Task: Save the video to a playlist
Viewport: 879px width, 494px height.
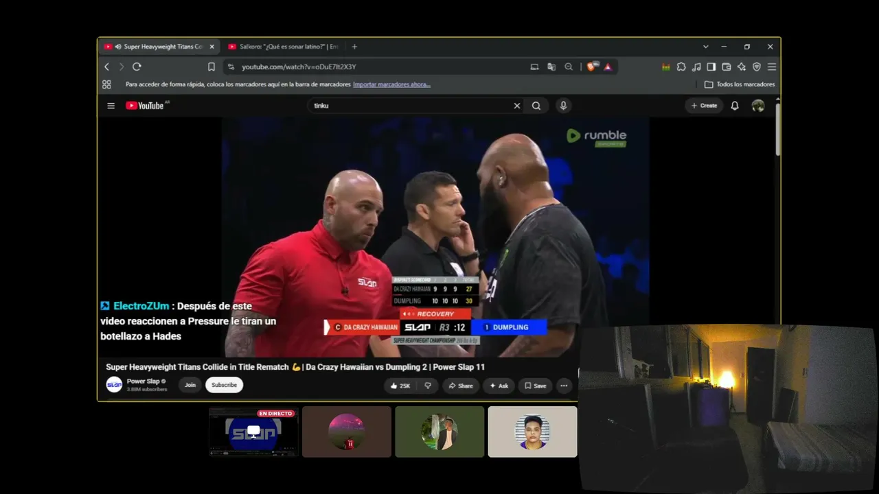Action: (536, 386)
